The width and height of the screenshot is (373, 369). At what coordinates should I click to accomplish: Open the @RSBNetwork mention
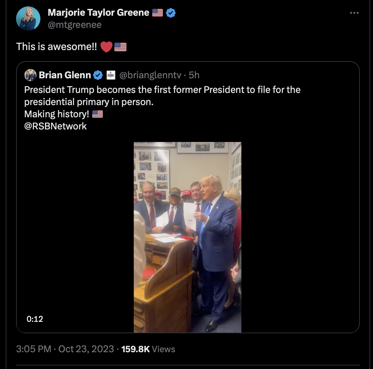(x=55, y=126)
